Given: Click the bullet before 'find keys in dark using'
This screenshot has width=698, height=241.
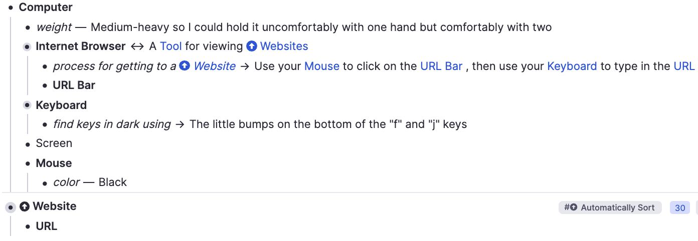Looking at the screenshot, I should tap(45, 124).
